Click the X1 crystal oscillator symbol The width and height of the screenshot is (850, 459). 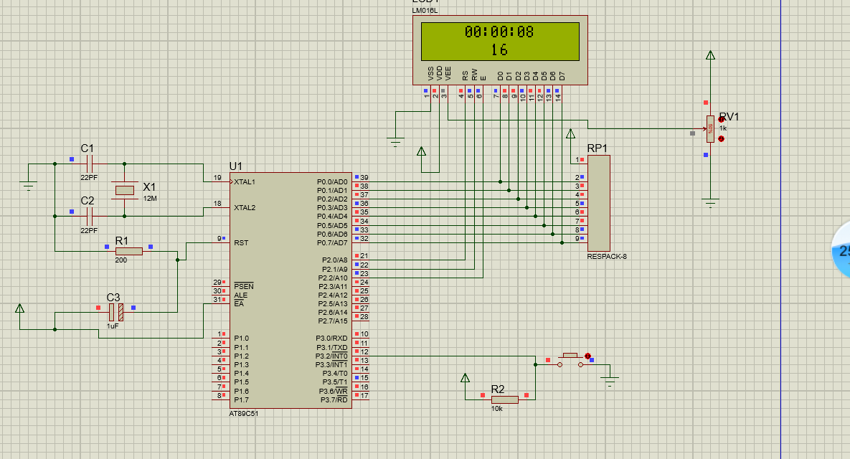[x=125, y=190]
